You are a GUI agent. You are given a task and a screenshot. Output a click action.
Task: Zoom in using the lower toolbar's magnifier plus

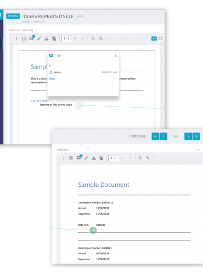(148, 158)
